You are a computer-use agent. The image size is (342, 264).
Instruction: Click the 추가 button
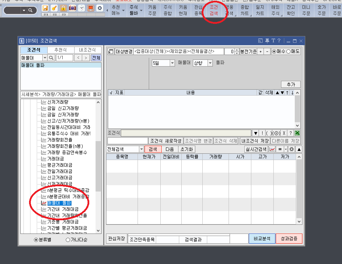[291, 84]
